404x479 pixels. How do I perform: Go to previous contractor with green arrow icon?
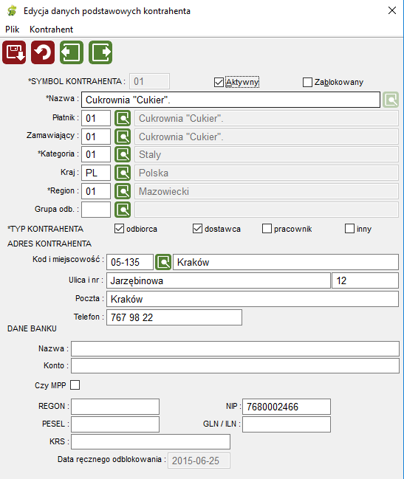coord(72,52)
